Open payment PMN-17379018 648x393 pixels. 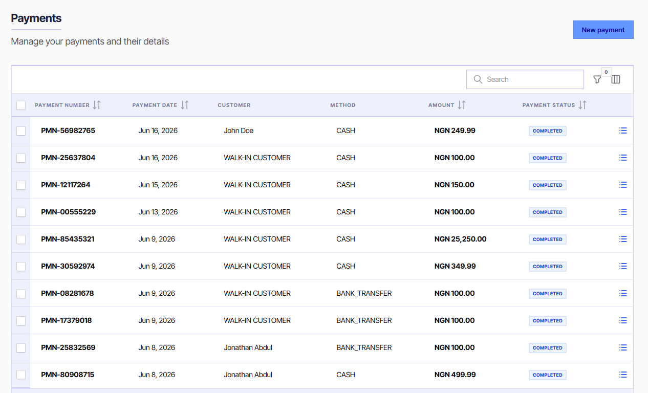(67, 320)
